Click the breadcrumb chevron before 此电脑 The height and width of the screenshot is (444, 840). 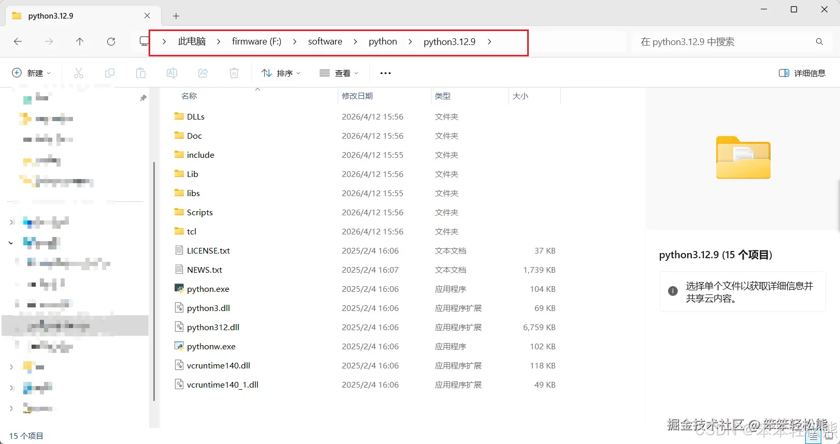click(x=164, y=41)
